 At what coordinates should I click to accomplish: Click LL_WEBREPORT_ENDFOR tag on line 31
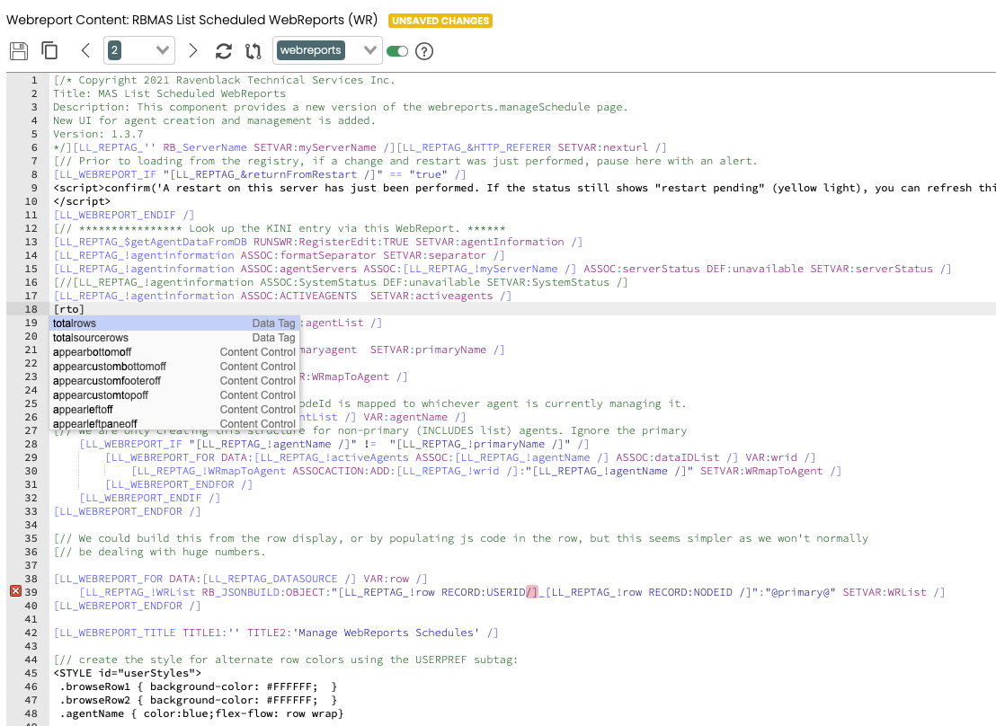pyautogui.click(x=179, y=484)
